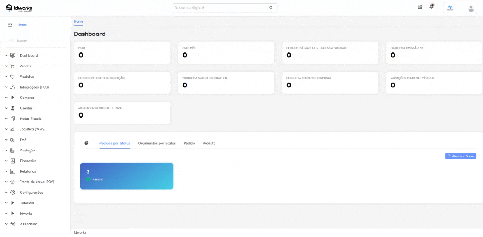
Task: Click the Clientes person icon
Action: click(12, 108)
